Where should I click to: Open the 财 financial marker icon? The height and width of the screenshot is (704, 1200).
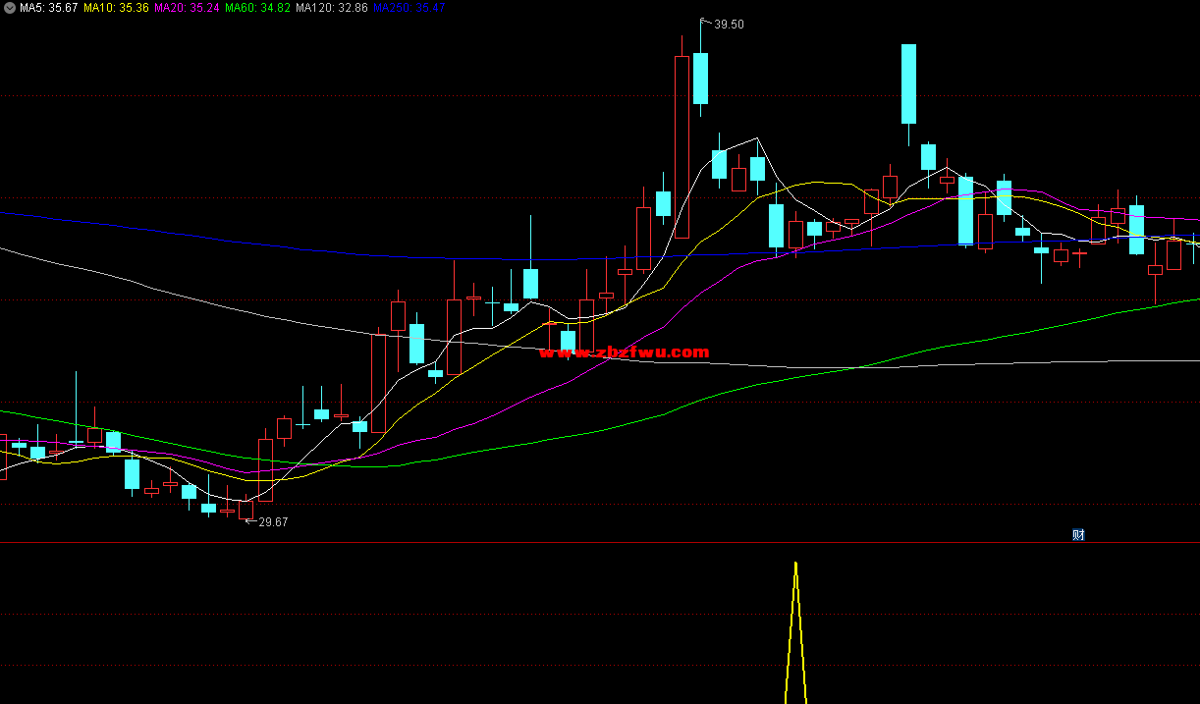[1078, 535]
